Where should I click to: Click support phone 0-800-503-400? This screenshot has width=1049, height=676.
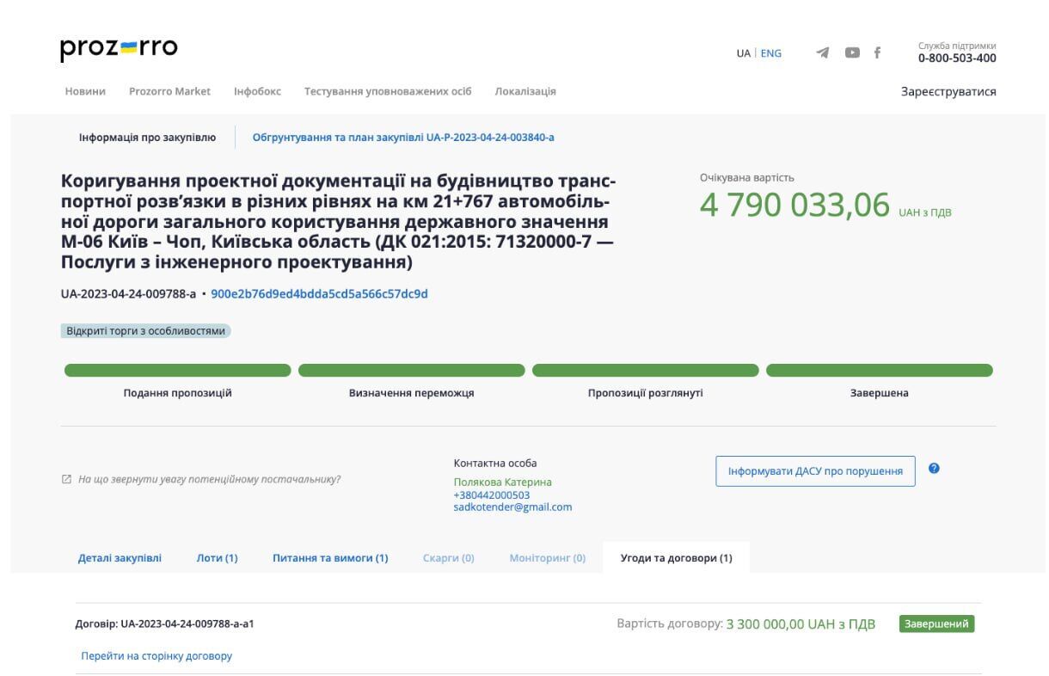(x=957, y=58)
